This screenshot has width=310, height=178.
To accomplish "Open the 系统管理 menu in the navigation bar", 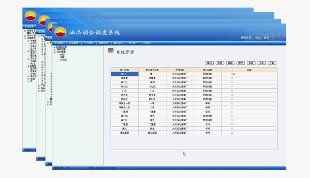I will [x=59, y=43].
